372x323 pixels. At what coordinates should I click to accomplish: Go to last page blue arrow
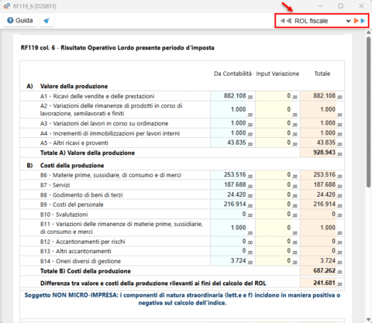pos(363,21)
